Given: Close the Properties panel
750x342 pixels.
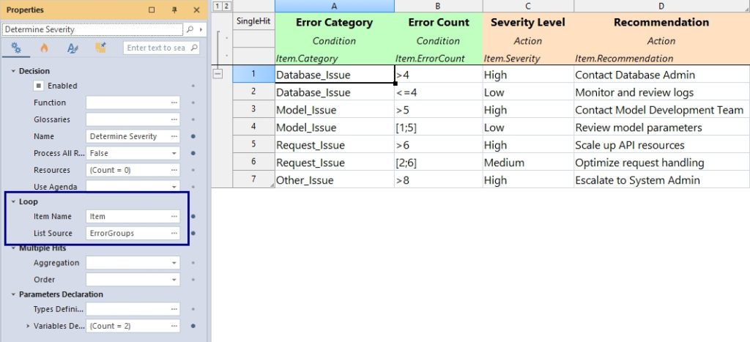Looking at the screenshot, I should [196, 10].
